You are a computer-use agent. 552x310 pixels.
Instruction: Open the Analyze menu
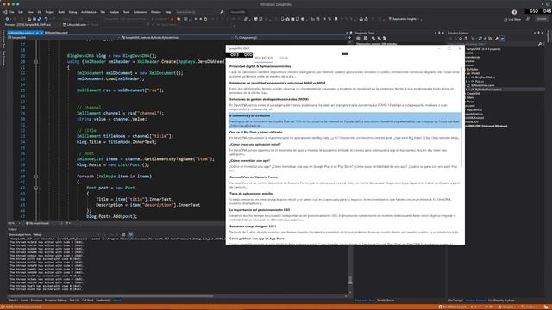pyautogui.click(x=114, y=12)
